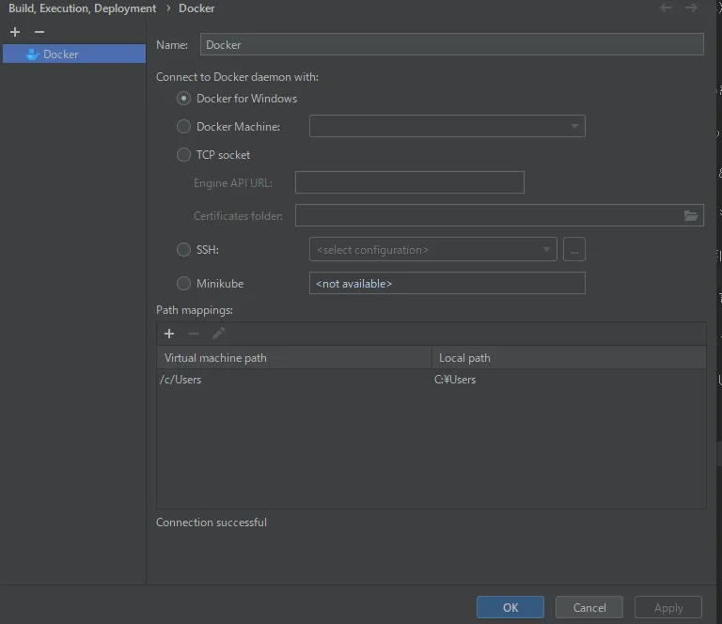Click the OK button
Screen dimensions: 722x624
click(x=510, y=608)
